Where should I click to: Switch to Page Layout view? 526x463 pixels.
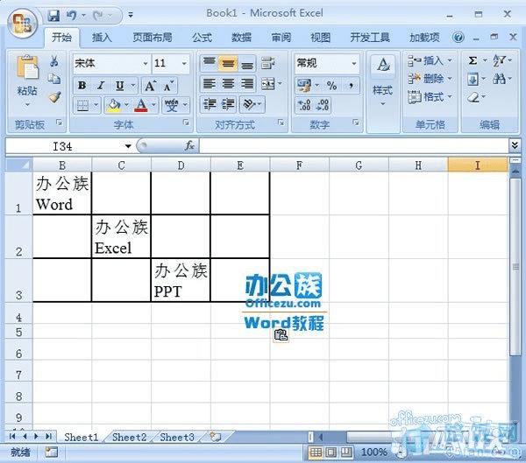click(331, 452)
